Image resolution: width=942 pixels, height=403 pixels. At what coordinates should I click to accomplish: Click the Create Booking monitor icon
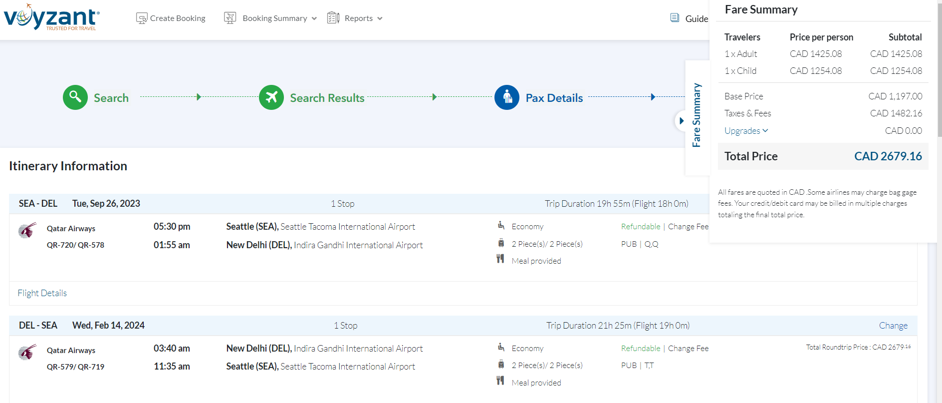[x=142, y=18]
